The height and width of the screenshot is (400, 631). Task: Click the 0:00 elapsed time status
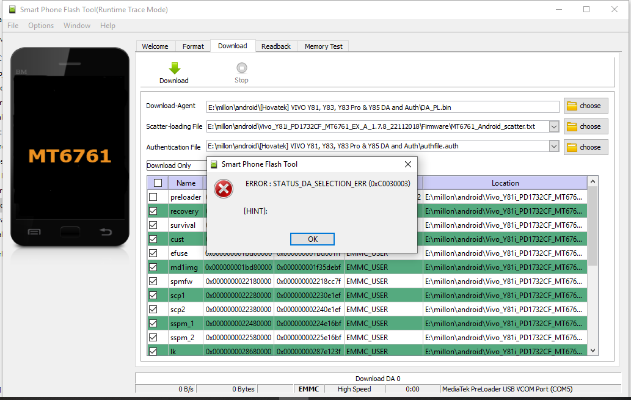tap(412, 389)
